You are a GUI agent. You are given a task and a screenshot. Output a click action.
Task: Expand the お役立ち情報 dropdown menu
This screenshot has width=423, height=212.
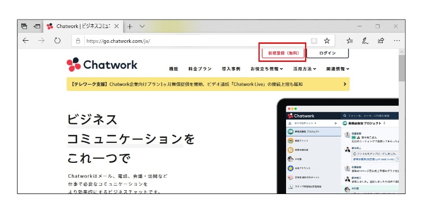click(x=266, y=69)
